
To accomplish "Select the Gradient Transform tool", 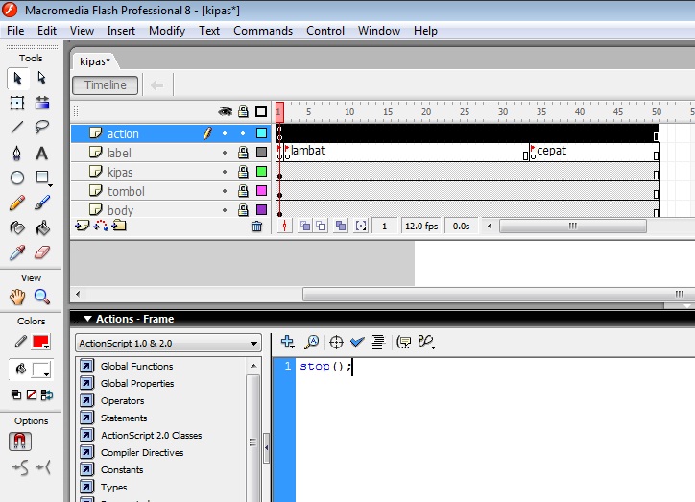I will click(42, 103).
